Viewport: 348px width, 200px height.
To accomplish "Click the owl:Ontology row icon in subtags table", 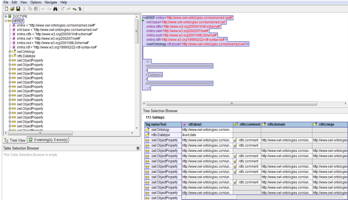I will (x=148, y=130).
